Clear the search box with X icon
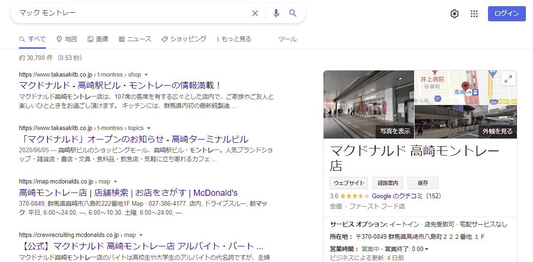The image size is (533, 262). pyautogui.click(x=255, y=14)
